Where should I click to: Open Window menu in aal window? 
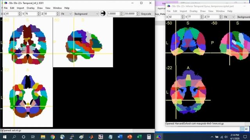(x=57, y=8)
